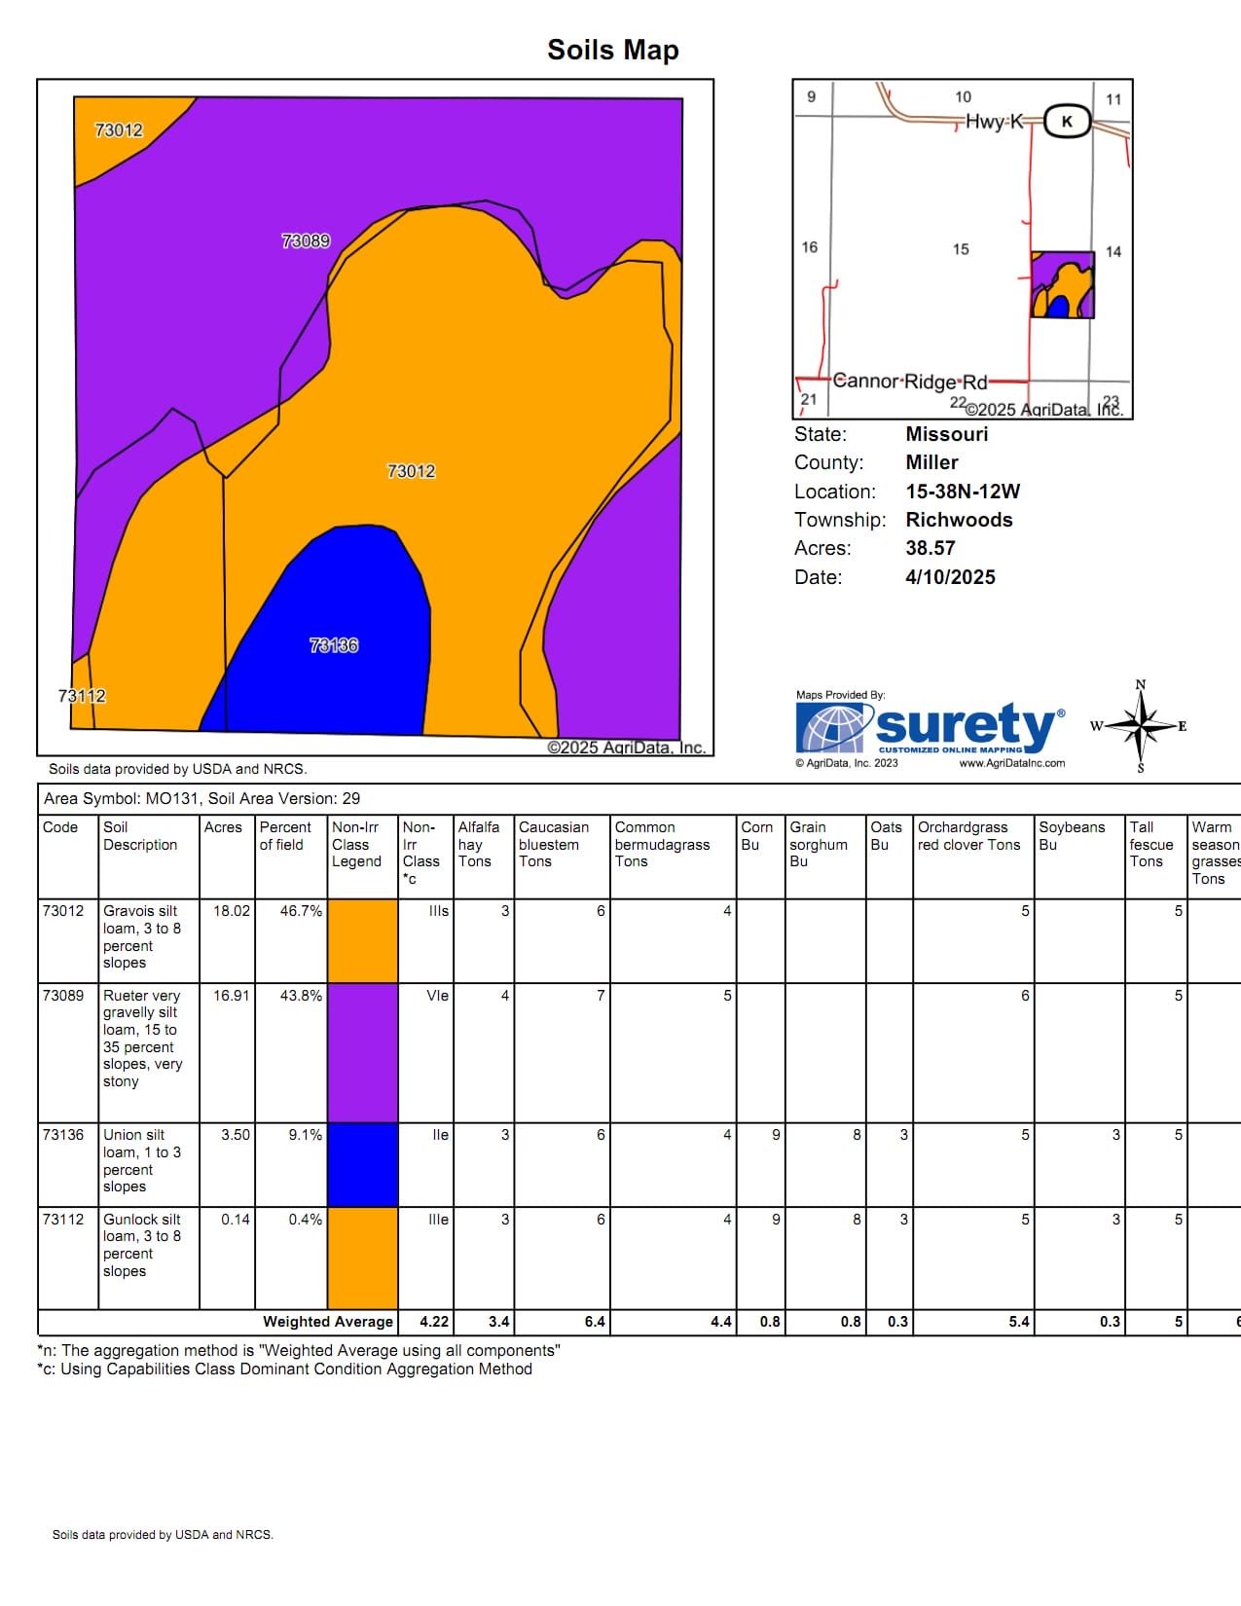Click section number 14 in the locator map
The image size is (1241, 1606).
point(1113,251)
